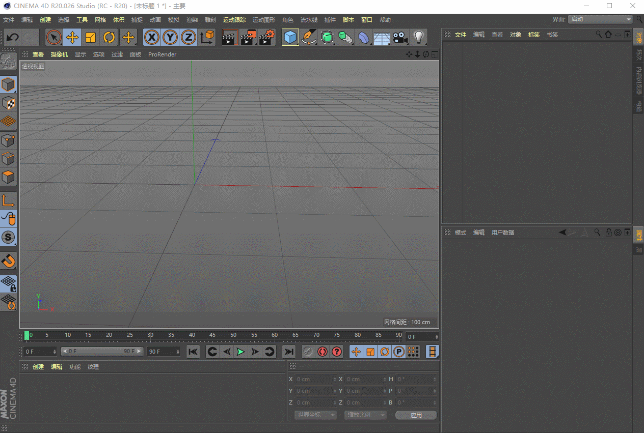The width and height of the screenshot is (644, 433).
Task: Expand the 缩放比例 dropdown
Action: point(365,415)
